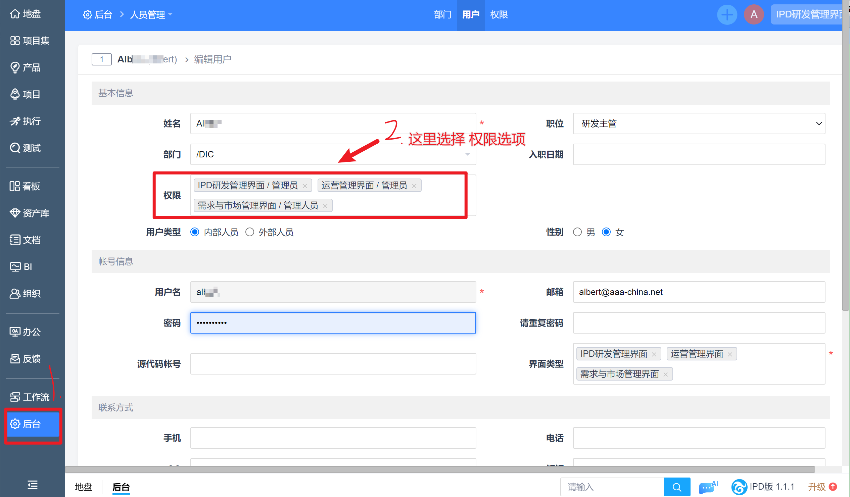Viewport: 850px width, 497px height.
Task: Click the 升级 upgrade link
Action: [823, 487]
